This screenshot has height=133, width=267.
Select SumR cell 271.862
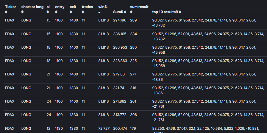pos(120,101)
